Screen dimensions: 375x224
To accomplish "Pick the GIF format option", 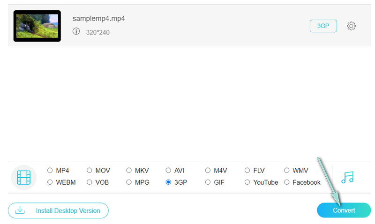I will (x=208, y=182).
